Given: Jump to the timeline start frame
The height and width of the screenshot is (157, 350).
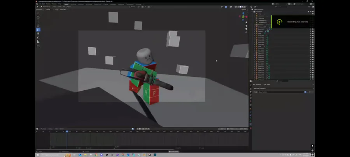Looking at the screenshot, I should [x=138, y=129].
